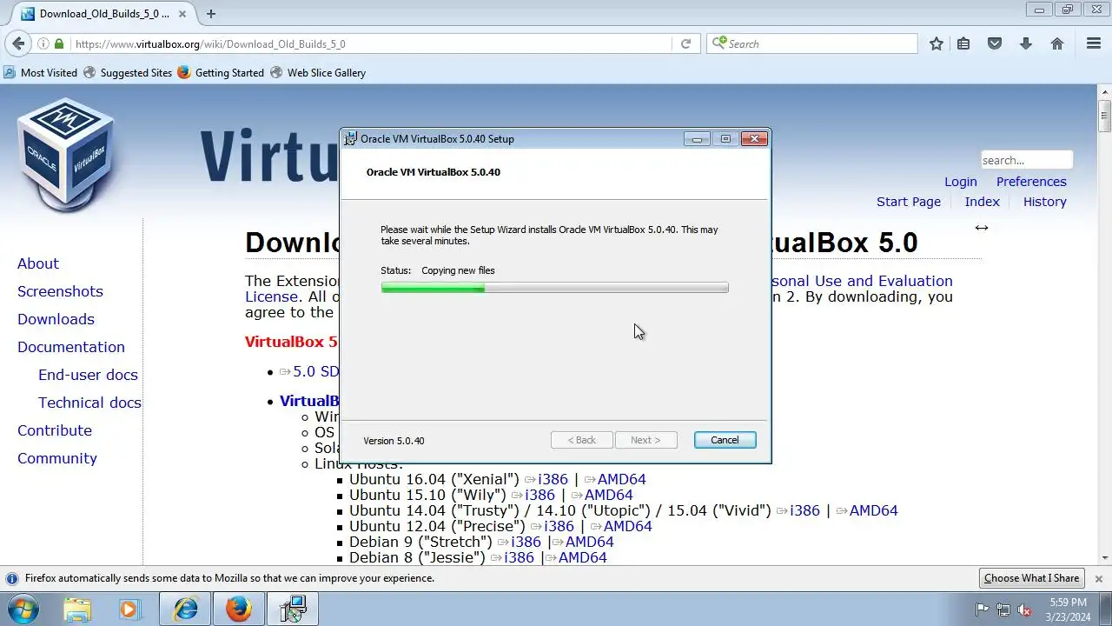The height and width of the screenshot is (626, 1112).
Task: Open the Screenshots sidebar link
Action: click(x=60, y=291)
